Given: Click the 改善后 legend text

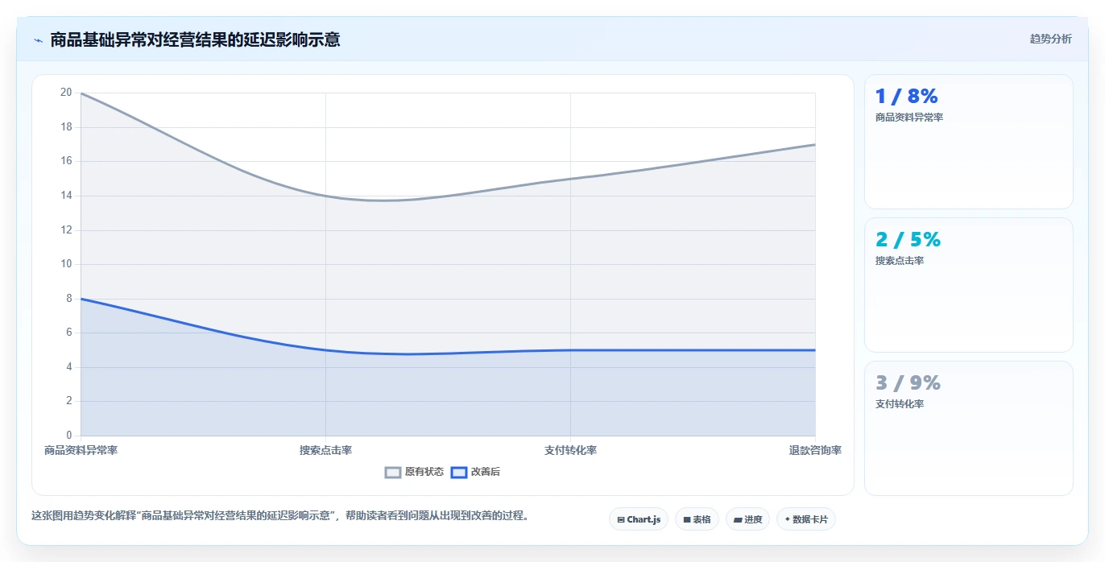Looking at the screenshot, I should coord(486,472).
